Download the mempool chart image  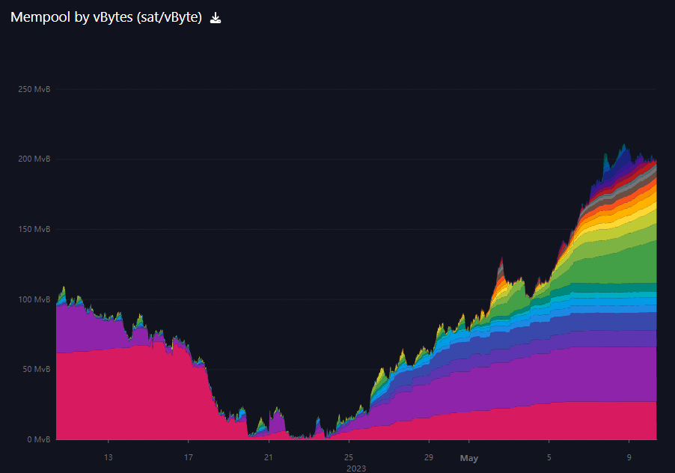[x=216, y=18]
